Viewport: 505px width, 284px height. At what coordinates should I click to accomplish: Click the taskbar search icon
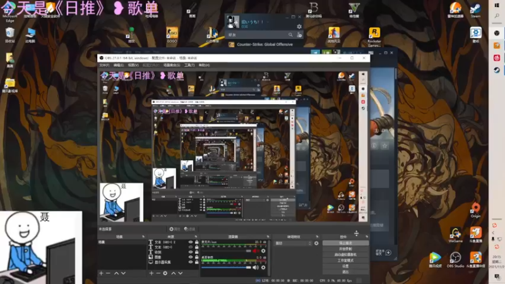[x=497, y=15]
